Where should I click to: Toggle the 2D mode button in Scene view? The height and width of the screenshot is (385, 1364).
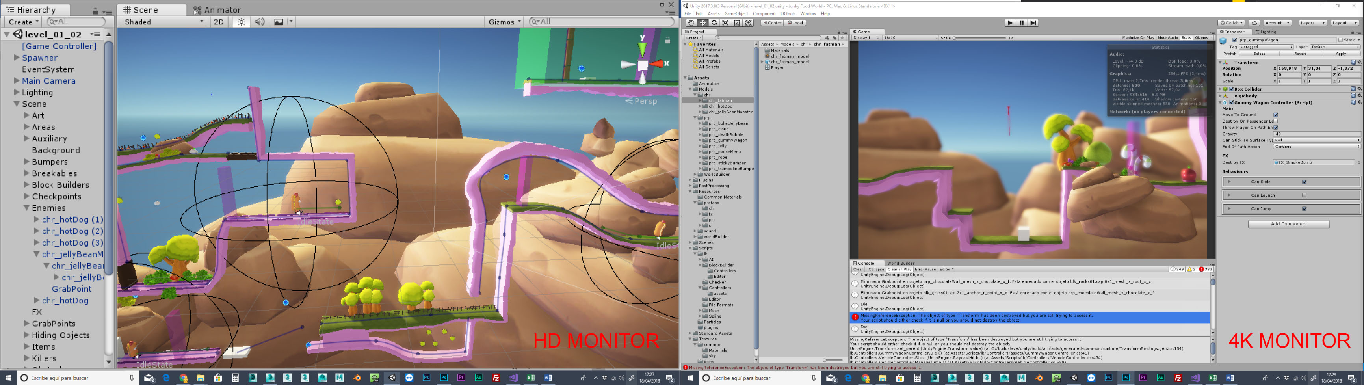click(x=219, y=22)
